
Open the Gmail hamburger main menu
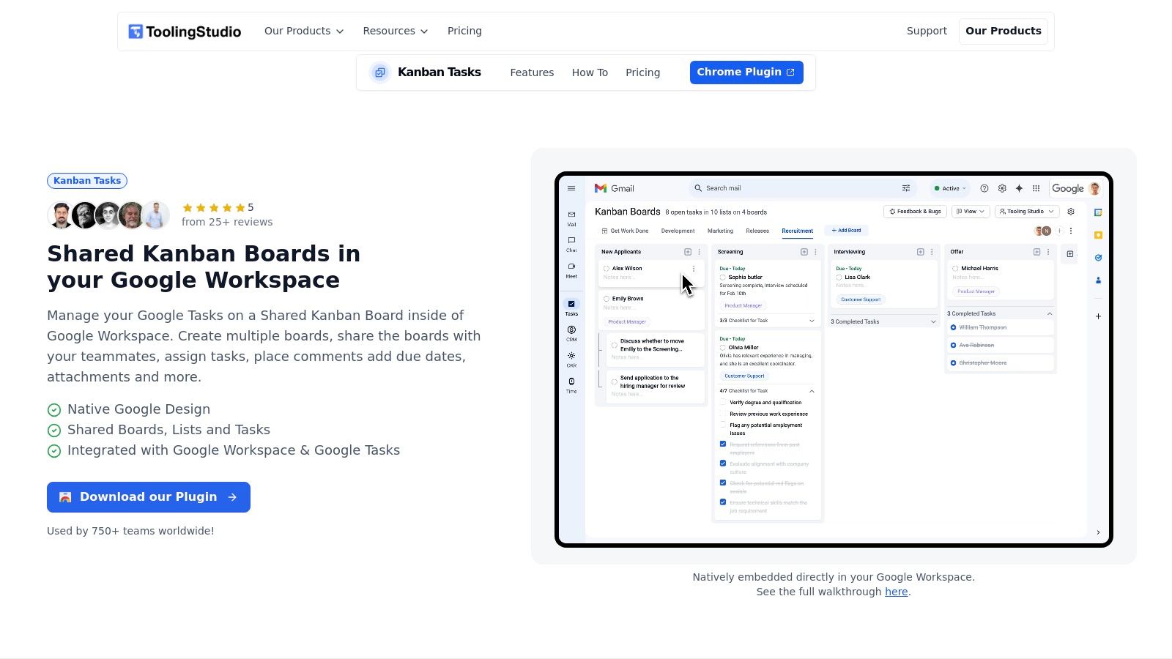coord(571,188)
